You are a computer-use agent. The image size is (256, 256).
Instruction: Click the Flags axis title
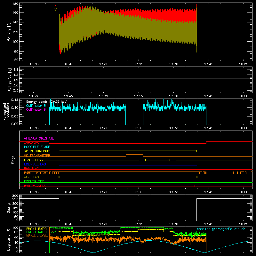(13, 160)
